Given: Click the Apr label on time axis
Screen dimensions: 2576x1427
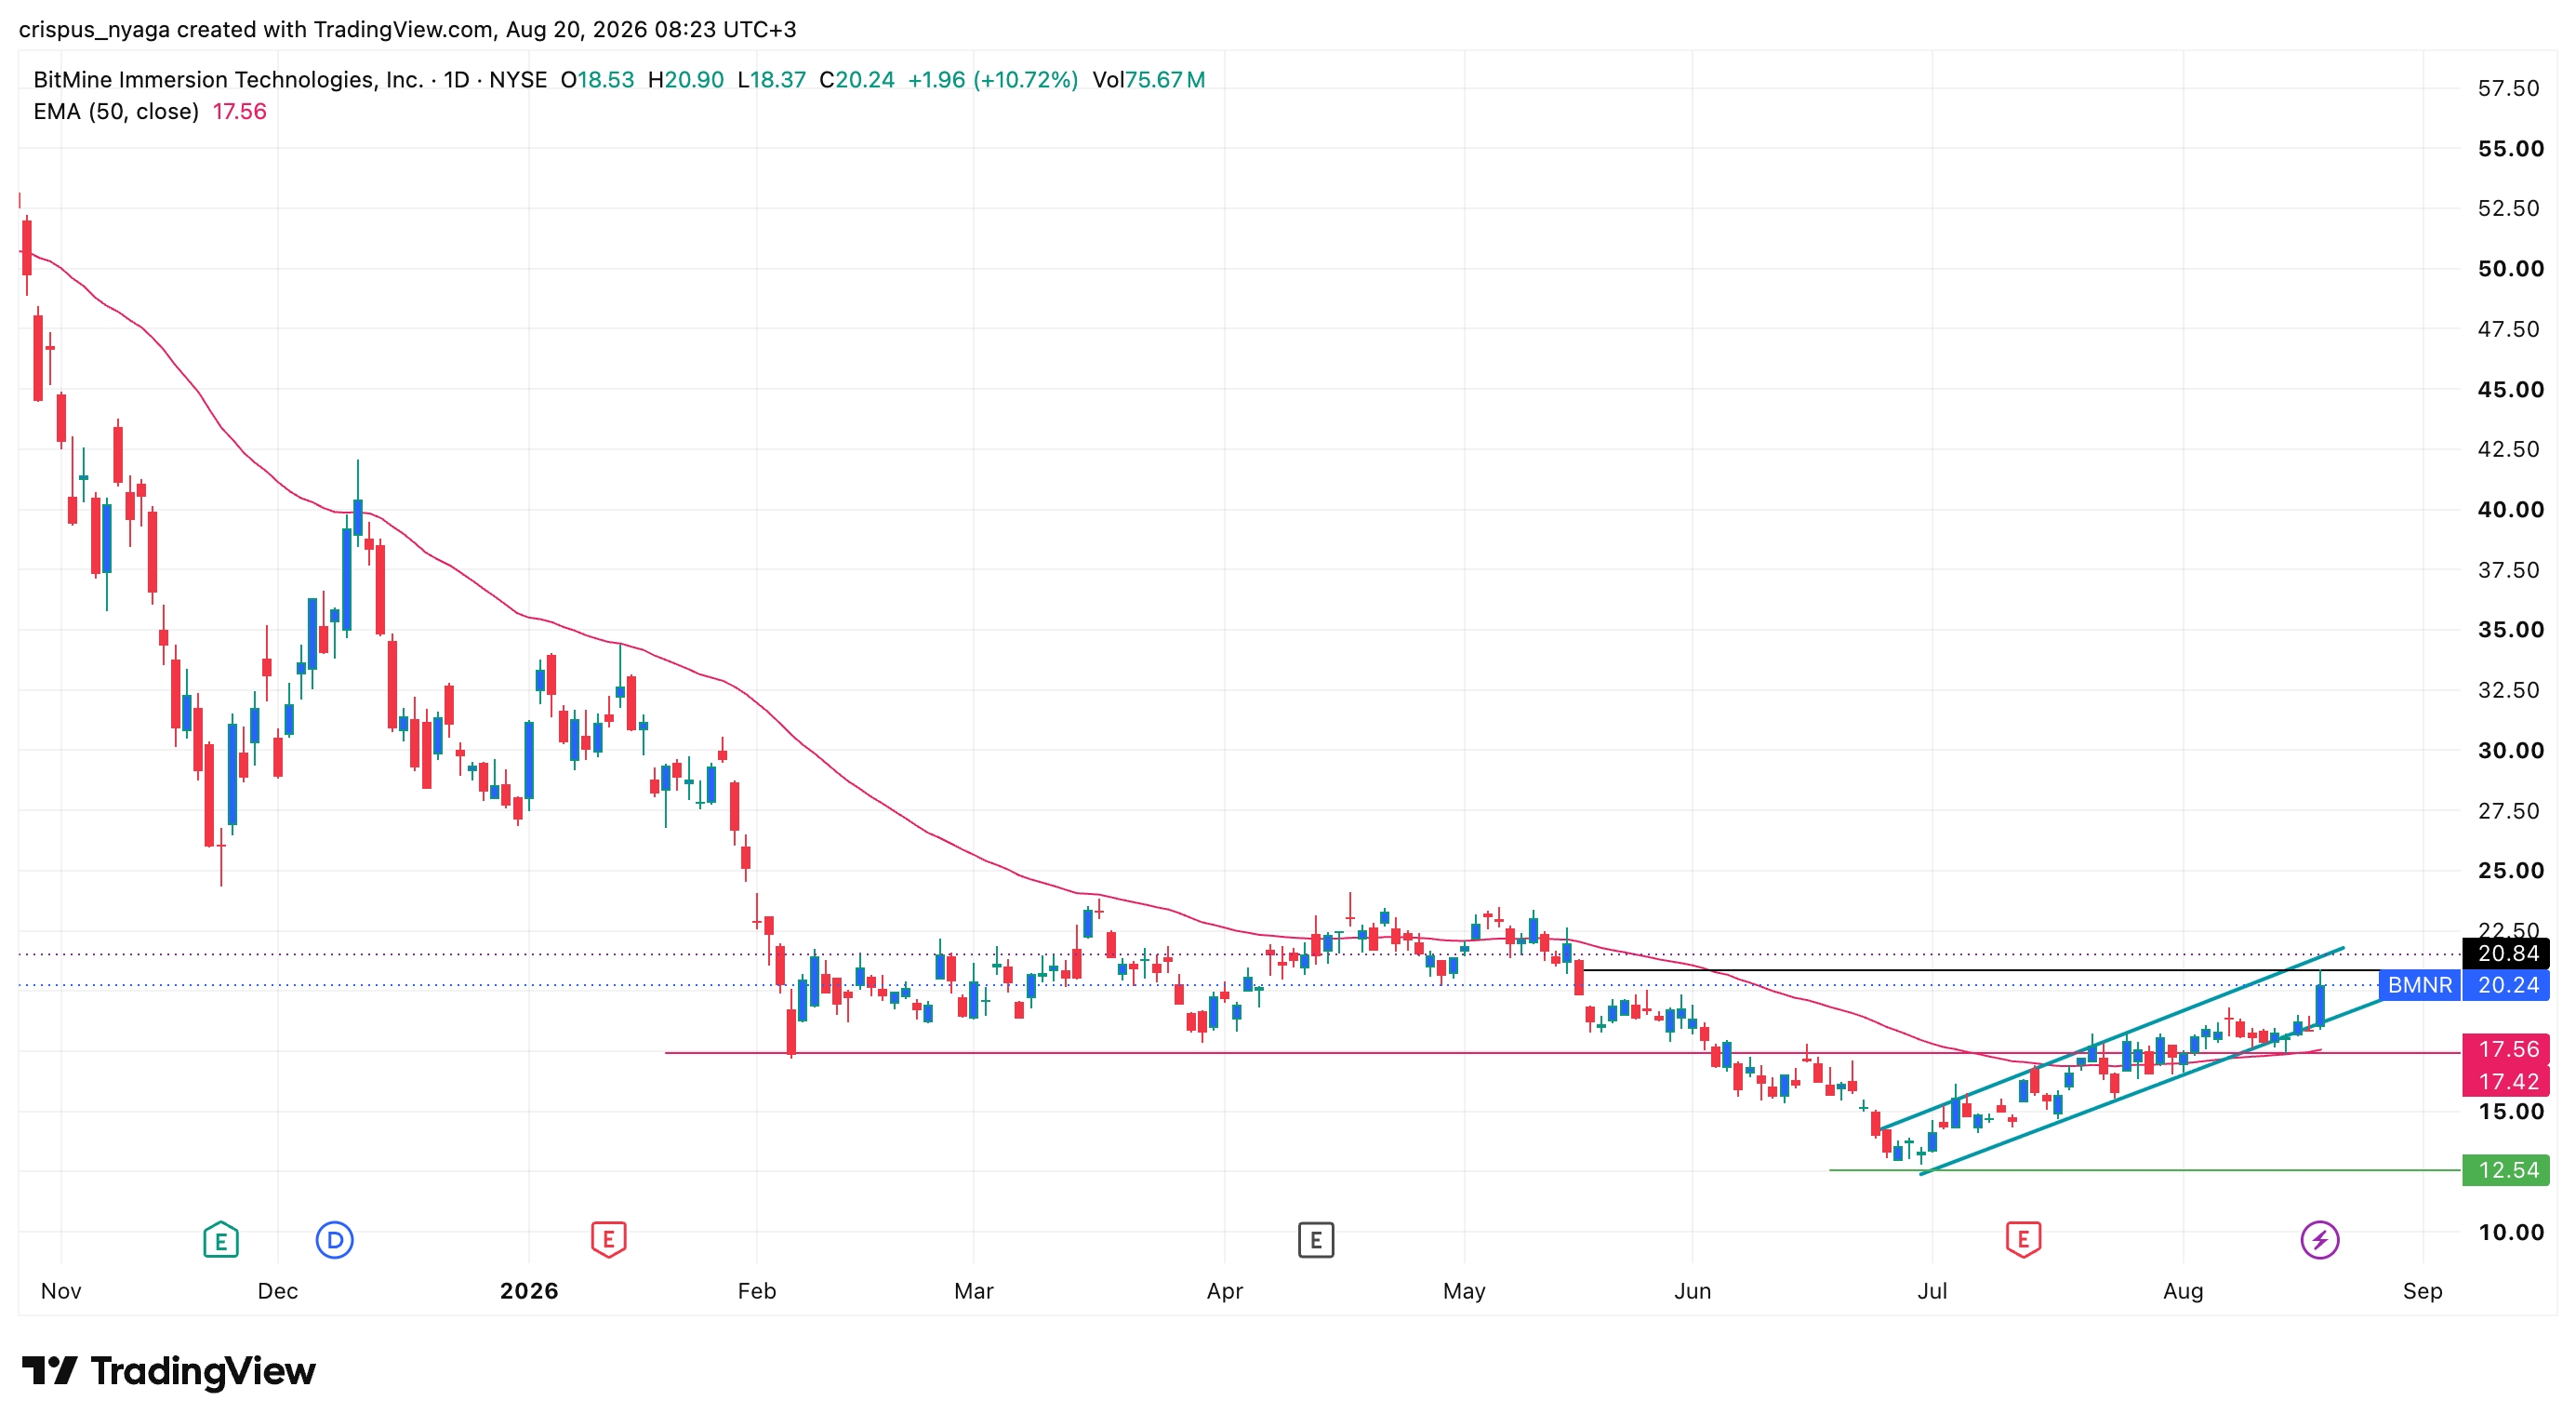Looking at the screenshot, I should 1224,1291.
